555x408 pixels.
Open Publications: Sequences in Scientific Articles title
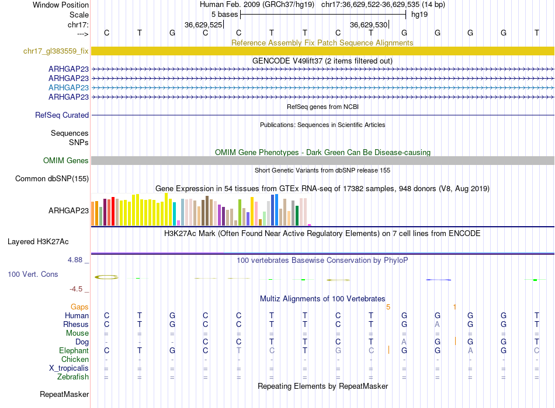click(322, 125)
